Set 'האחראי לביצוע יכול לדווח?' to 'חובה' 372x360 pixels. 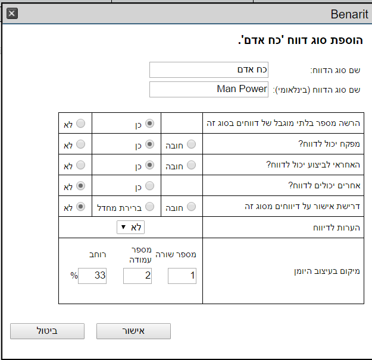click(191, 165)
